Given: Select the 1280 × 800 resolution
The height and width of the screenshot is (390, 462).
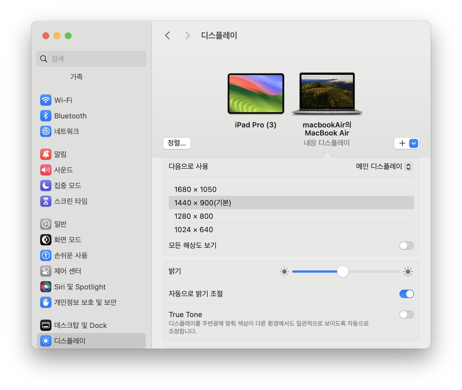Looking at the screenshot, I should [291, 216].
